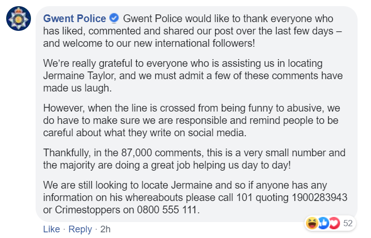Click the red heart Love reaction icon
Screen dimensions: 371x238
pos(334,223)
